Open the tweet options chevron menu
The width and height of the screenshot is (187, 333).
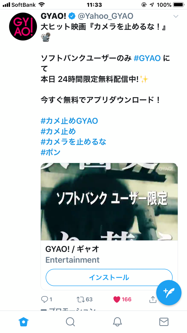176,16
